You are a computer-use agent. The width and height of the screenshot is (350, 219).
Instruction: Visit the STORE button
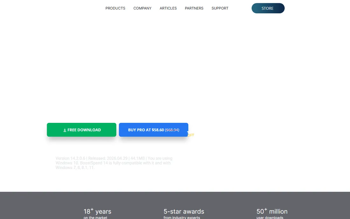pos(268,8)
